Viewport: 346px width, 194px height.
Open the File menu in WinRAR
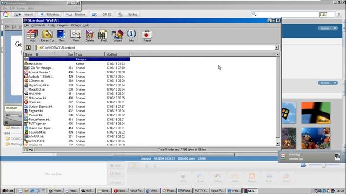tap(26, 25)
